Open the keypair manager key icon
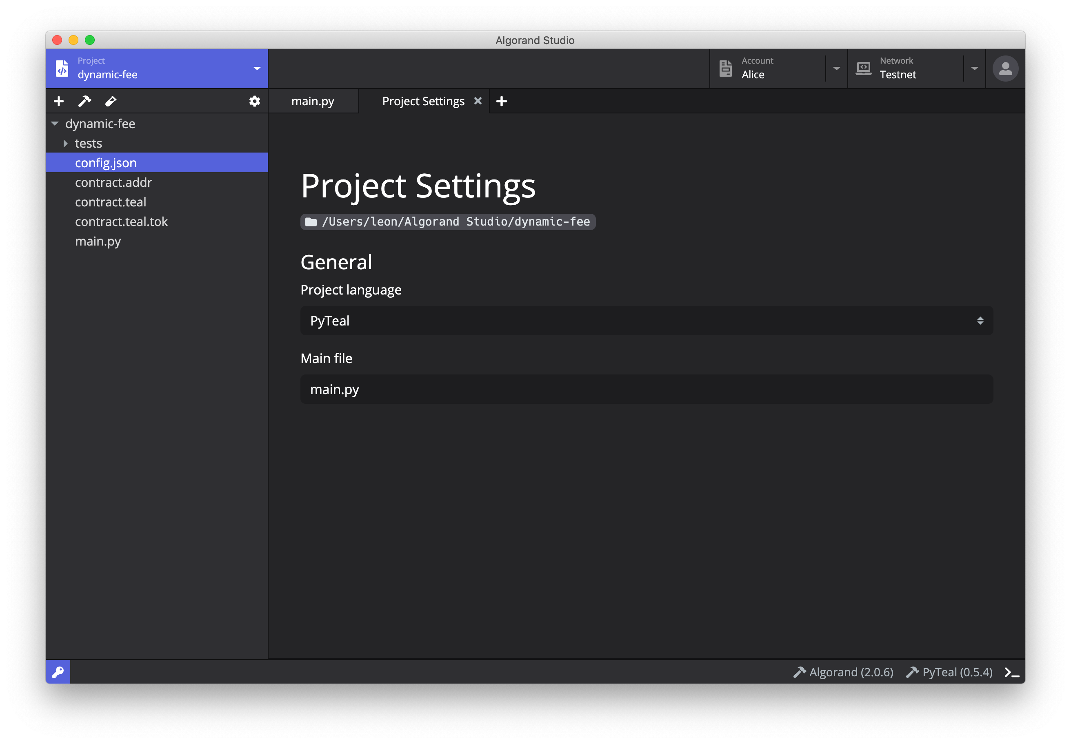1071x744 pixels. [x=58, y=672]
